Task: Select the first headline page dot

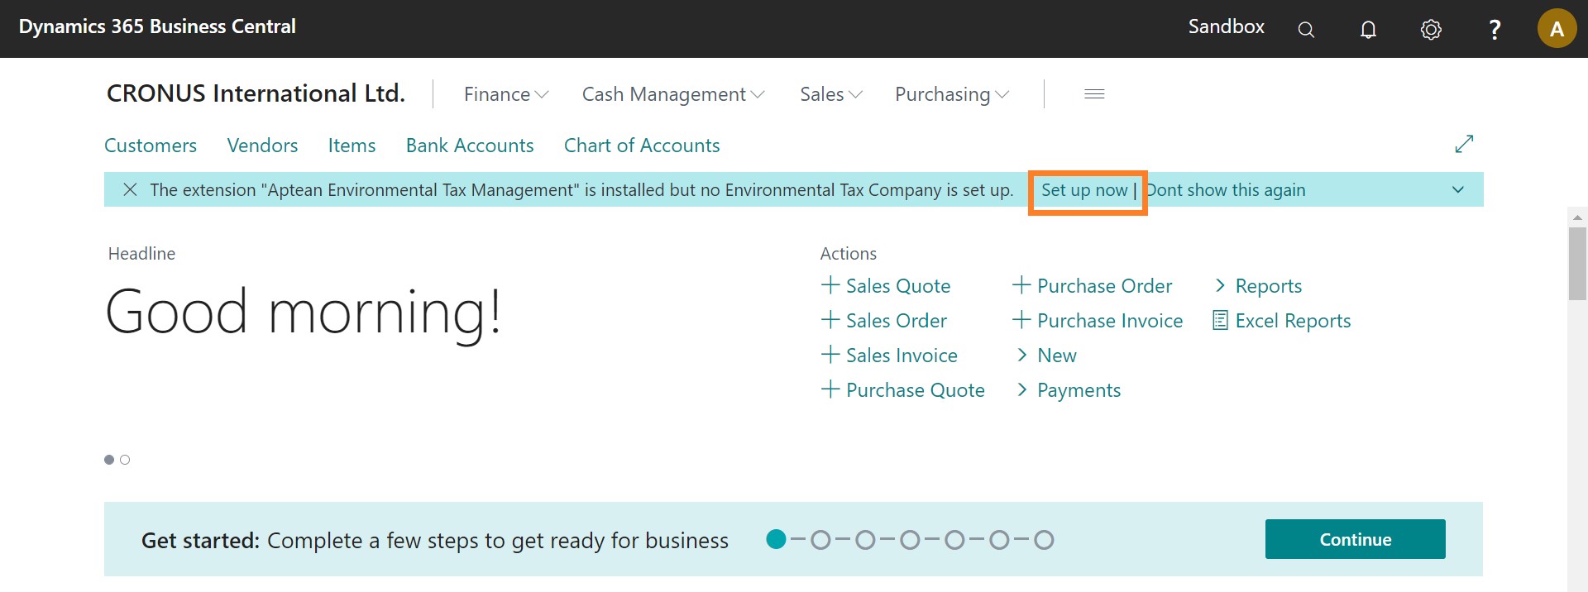Action: pyautogui.click(x=109, y=460)
